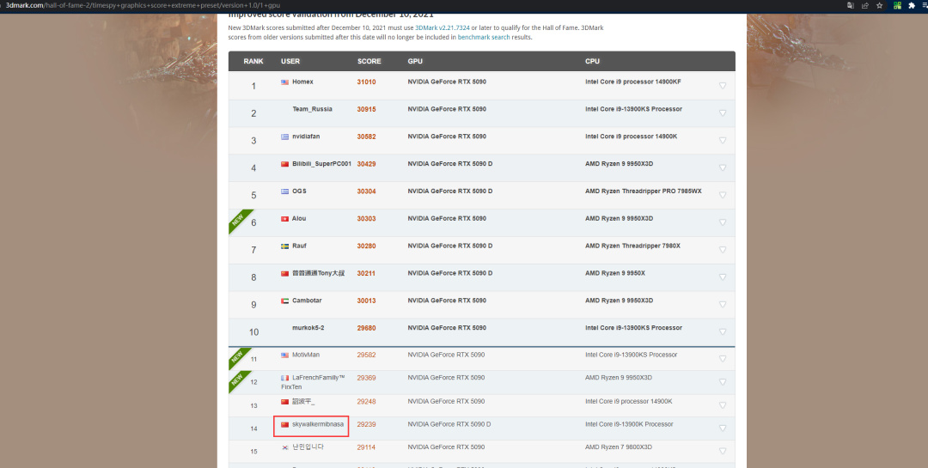928x468 pixels.
Task: Click the RANK column header
Action: pyautogui.click(x=253, y=62)
